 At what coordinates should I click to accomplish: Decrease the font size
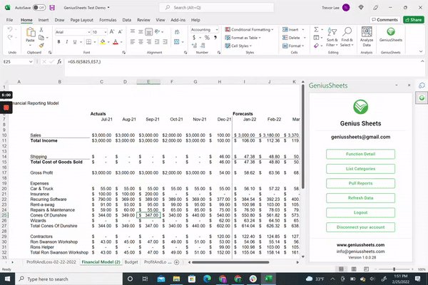point(120,32)
